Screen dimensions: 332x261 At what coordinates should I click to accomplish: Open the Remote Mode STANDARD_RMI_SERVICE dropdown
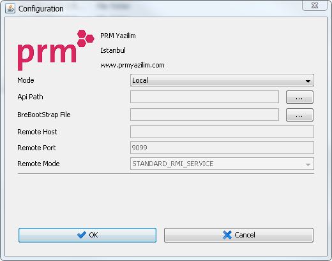[x=222, y=164]
